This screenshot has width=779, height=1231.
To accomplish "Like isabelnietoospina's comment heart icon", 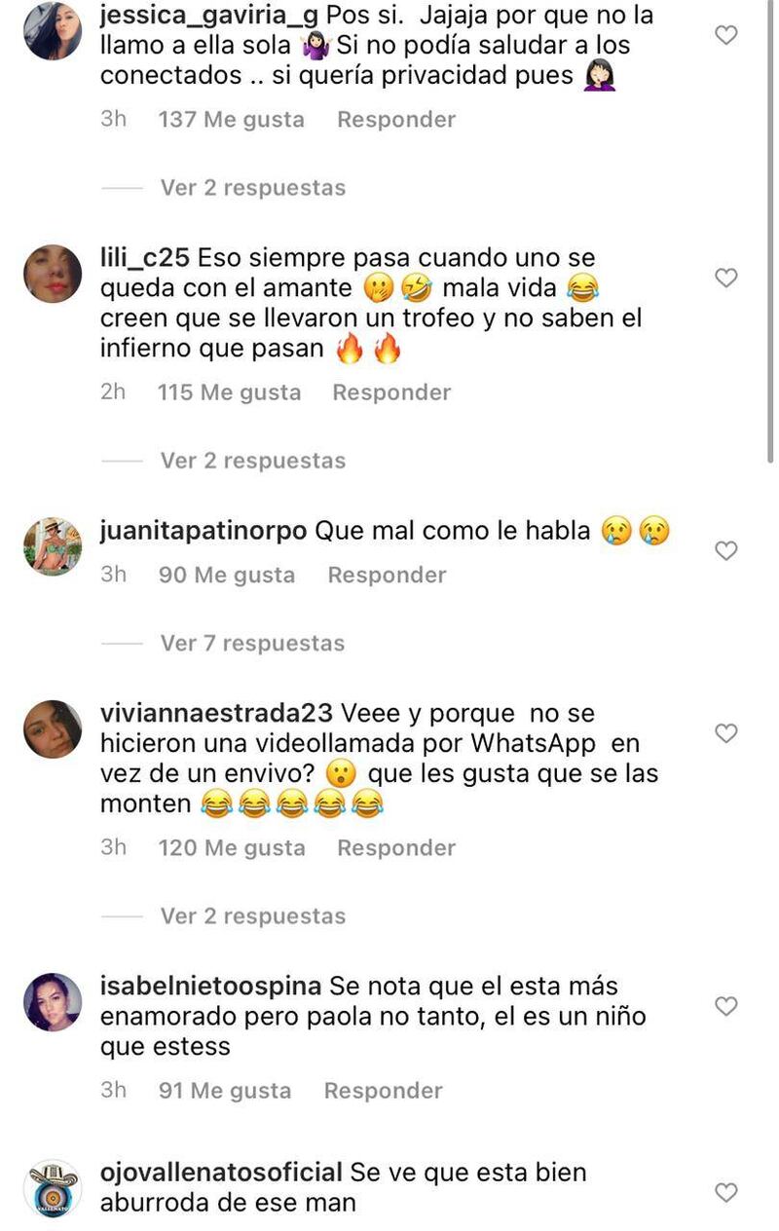I will point(726,1006).
